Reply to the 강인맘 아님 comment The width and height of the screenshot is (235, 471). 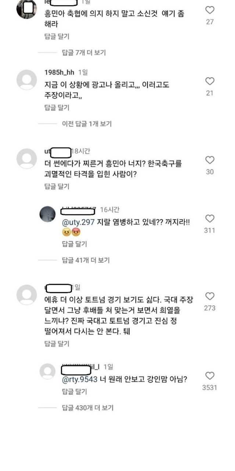tap(75, 392)
